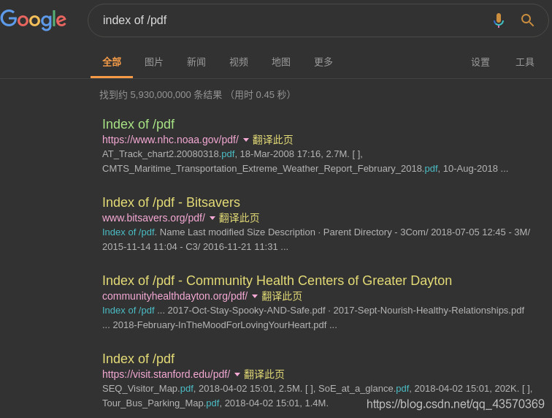Open 工具 search tools
This screenshot has width=552, height=418.
click(x=525, y=62)
